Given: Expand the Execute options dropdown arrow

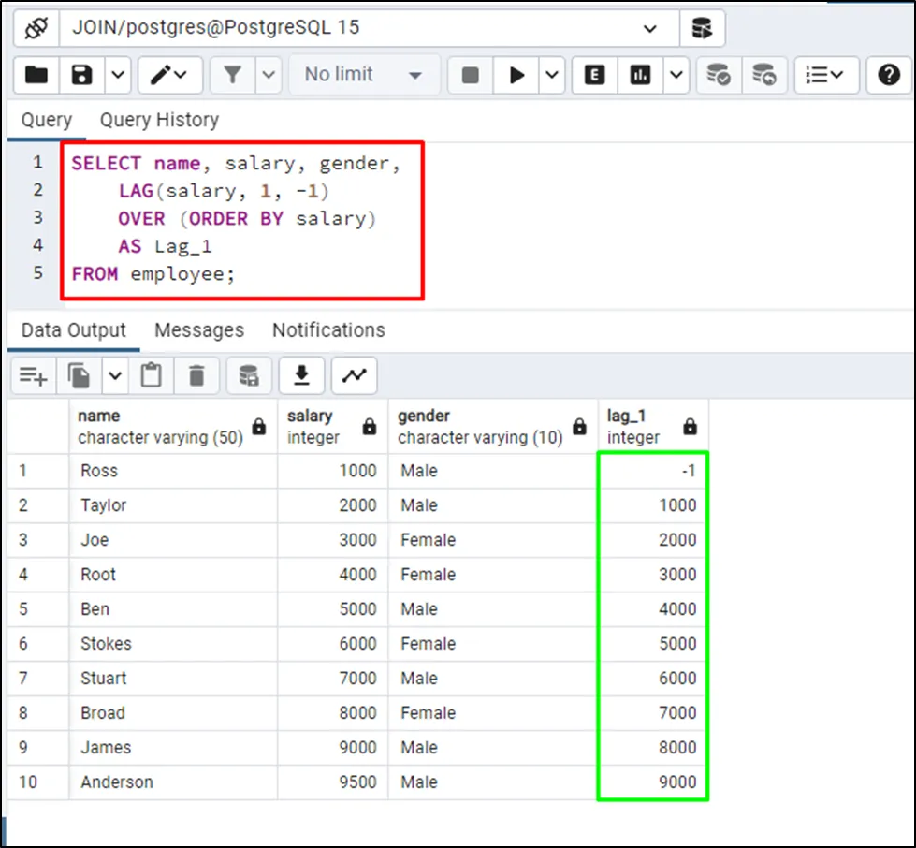Looking at the screenshot, I should [x=551, y=75].
